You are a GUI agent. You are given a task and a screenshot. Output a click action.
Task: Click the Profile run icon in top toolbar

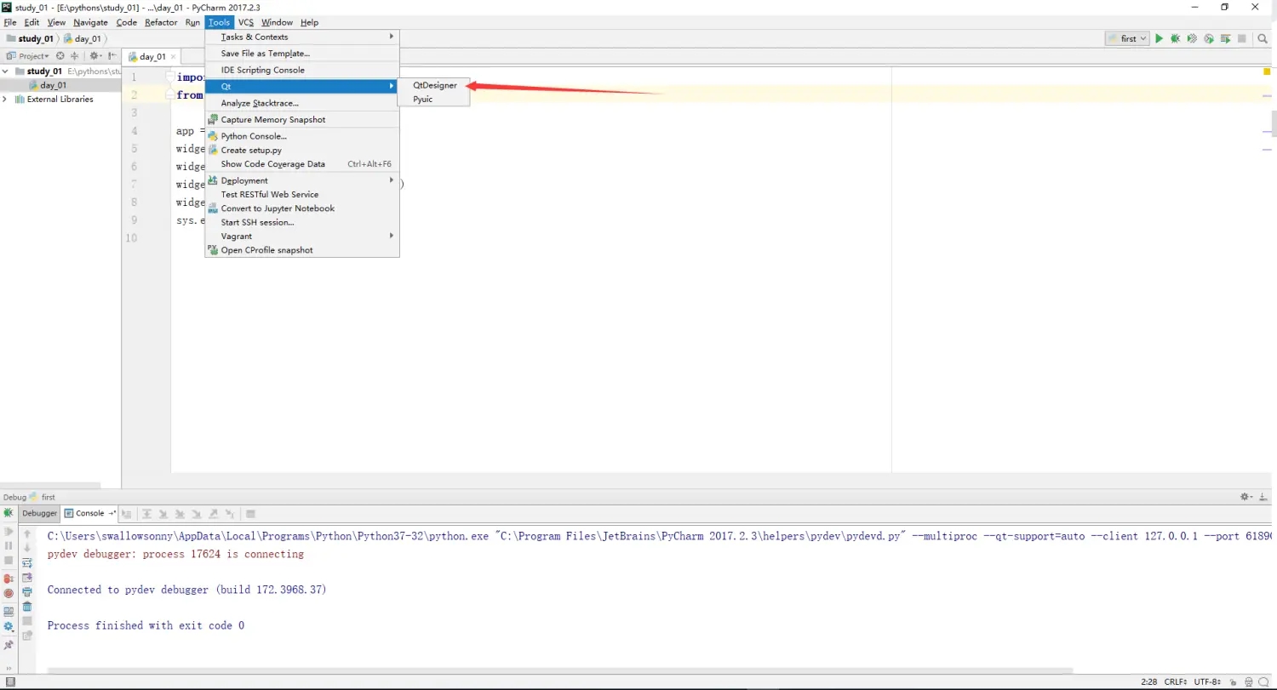point(1209,38)
